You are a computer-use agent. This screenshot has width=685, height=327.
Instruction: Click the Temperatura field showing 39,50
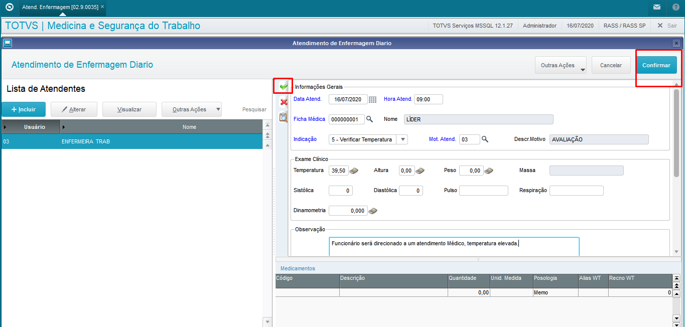pyautogui.click(x=339, y=171)
